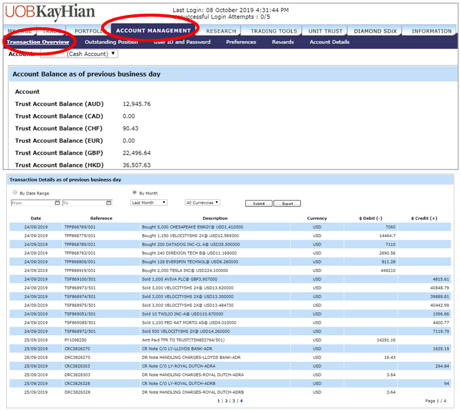Go to page 4 of transactions
Viewport: 460px width, 411px height.
pos(241,400)
